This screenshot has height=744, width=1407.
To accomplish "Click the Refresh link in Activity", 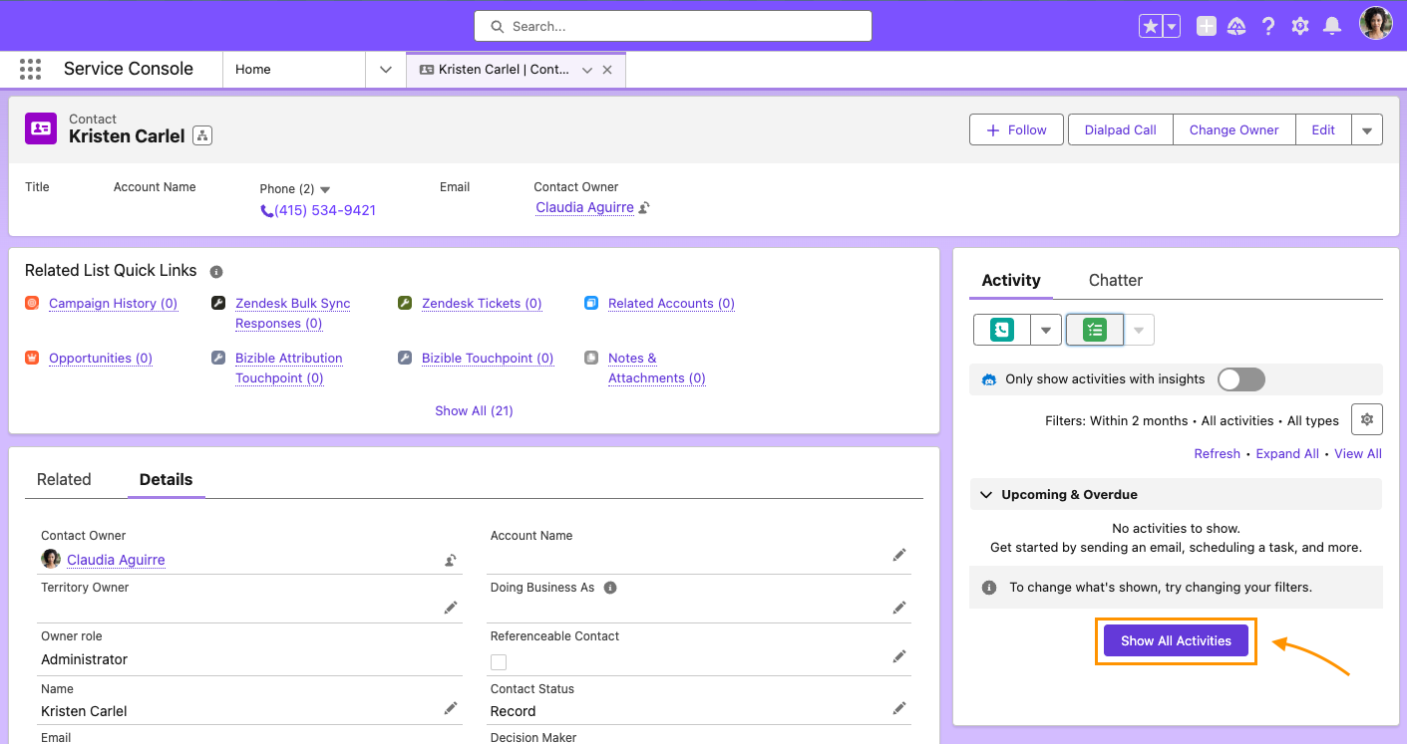I will (1218, 453).
